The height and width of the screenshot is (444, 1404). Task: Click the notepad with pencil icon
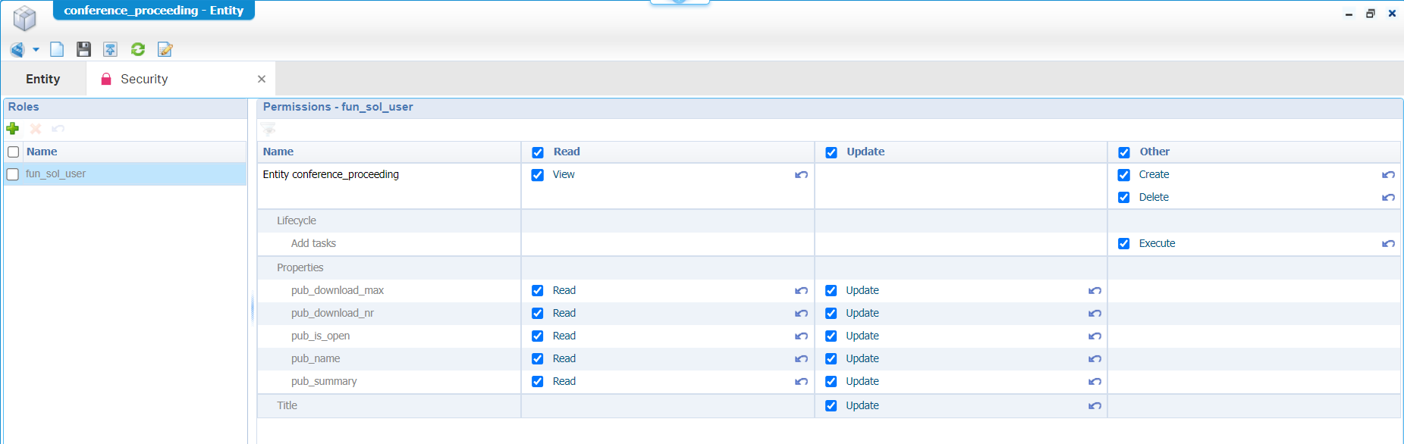[165, 49]
